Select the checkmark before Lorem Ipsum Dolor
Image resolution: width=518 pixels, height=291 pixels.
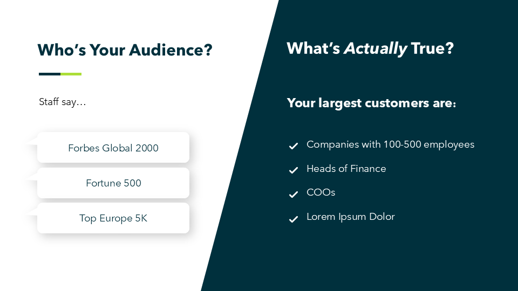[x=294, y=219]
